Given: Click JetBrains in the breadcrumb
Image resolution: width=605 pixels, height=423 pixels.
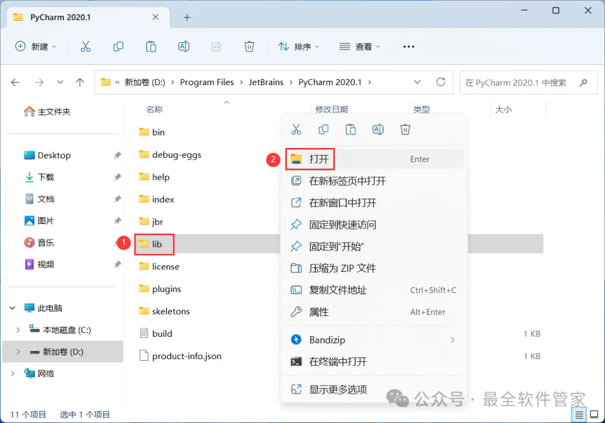Looking at the screenshot, I should coord(266,82).
